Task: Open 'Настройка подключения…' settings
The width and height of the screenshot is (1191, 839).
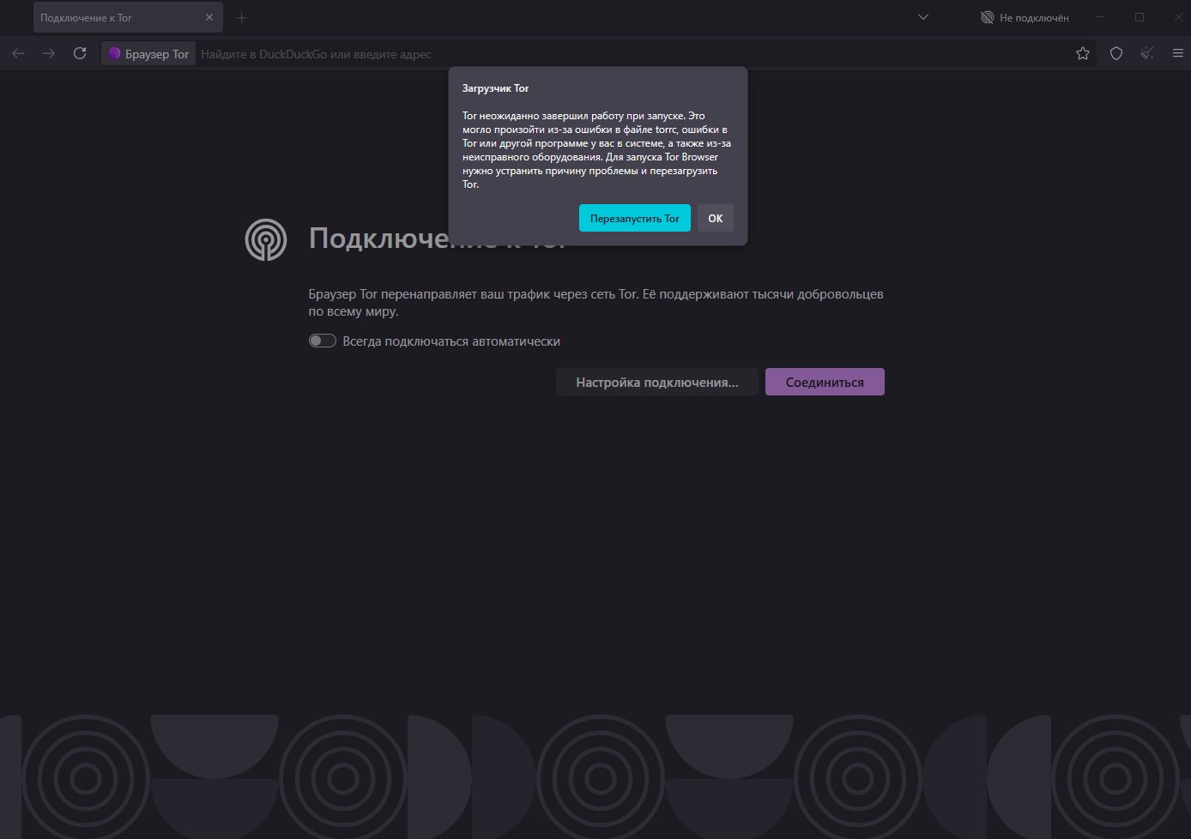Action: 657,382
